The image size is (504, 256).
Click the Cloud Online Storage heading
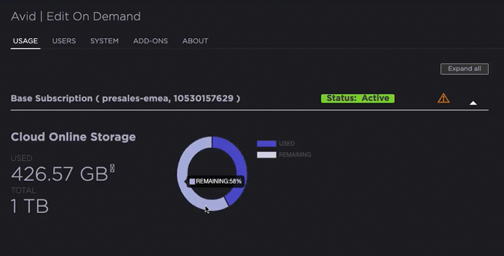(73, 137)
